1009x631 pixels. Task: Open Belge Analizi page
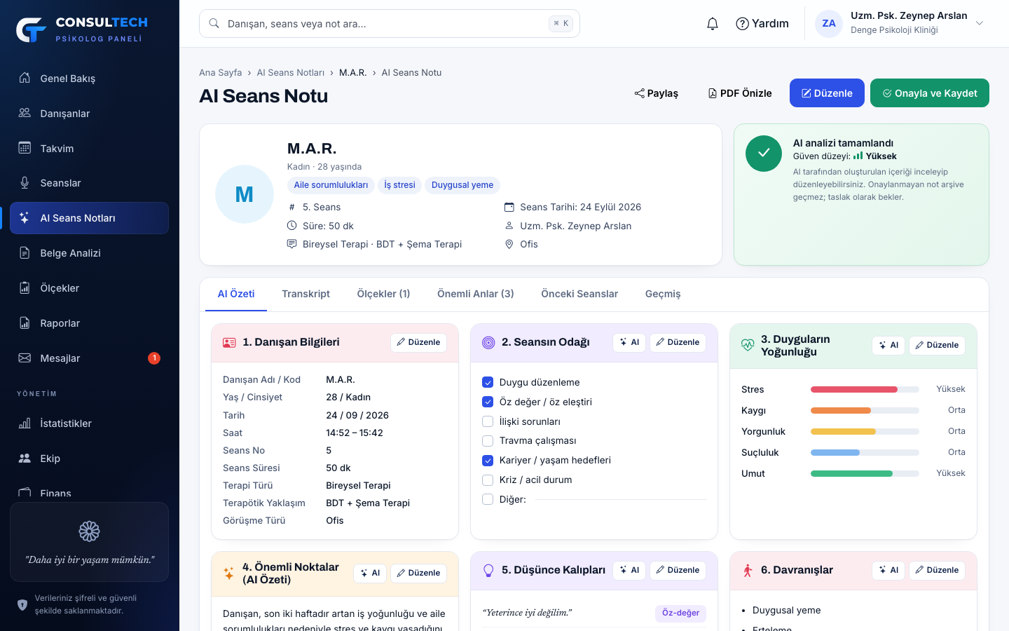point(89,253)
